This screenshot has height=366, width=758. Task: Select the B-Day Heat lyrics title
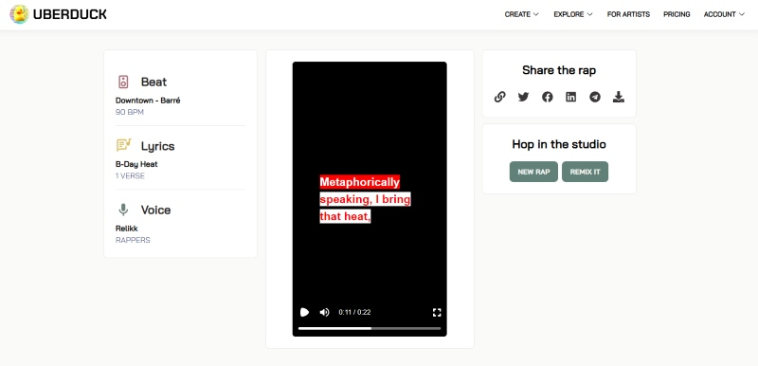(x=136, y=164)
